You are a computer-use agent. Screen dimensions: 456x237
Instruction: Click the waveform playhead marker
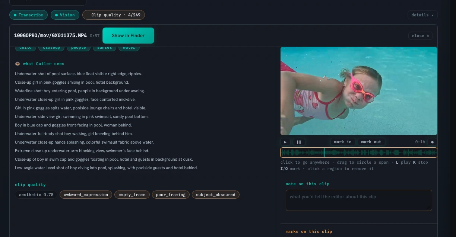324,153
